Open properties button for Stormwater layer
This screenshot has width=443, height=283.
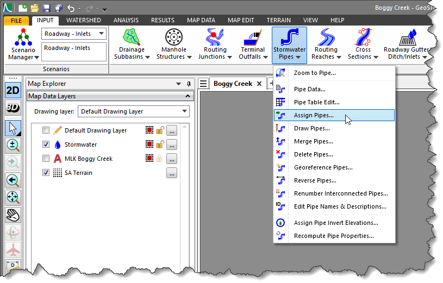pos(172,144)
